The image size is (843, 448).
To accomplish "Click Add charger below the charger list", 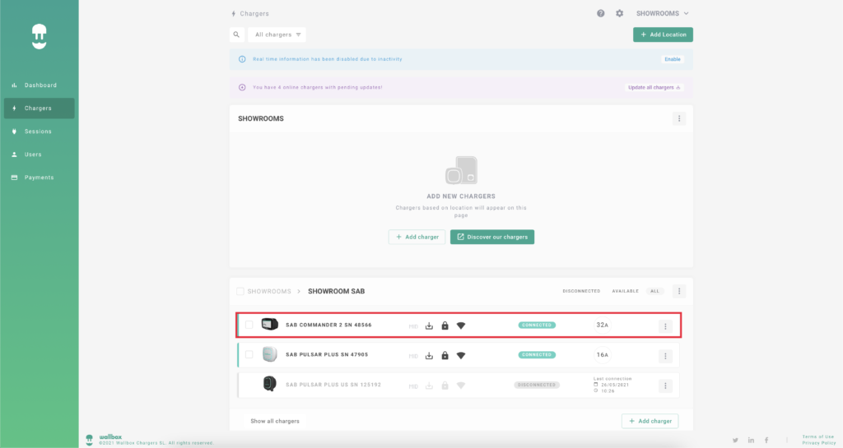I will click(x=650, y=421).
